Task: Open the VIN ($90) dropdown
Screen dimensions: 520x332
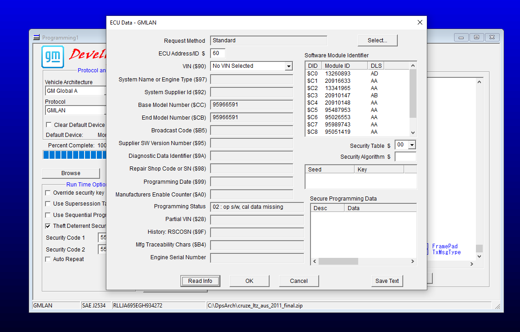Action: click(x=289, y=66)
